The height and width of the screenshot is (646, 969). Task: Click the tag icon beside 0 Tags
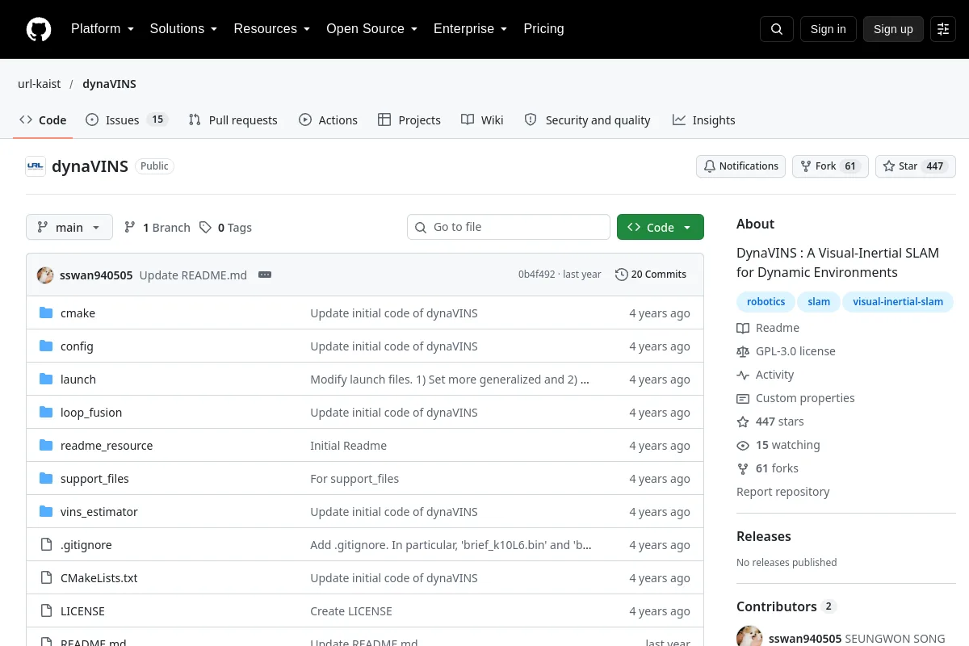(x=206, y=228)
